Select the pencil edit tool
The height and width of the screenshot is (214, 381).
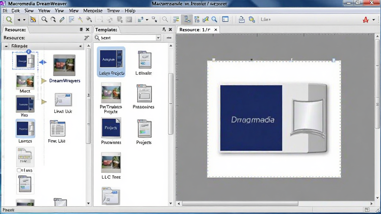tap(62, 20)
